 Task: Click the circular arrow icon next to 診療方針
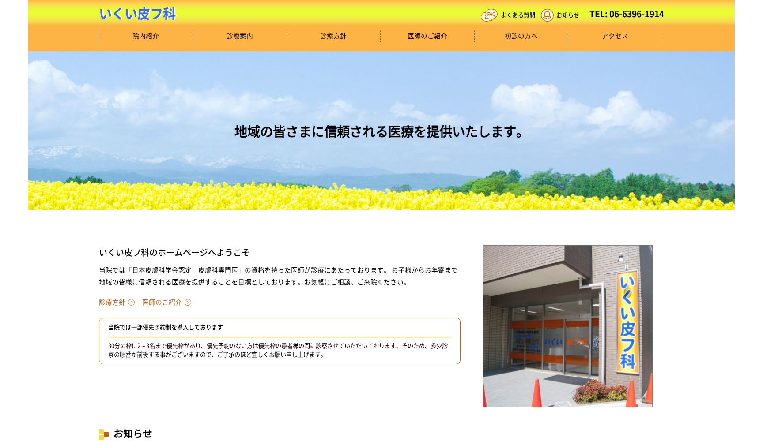click(x=132, y=303)
